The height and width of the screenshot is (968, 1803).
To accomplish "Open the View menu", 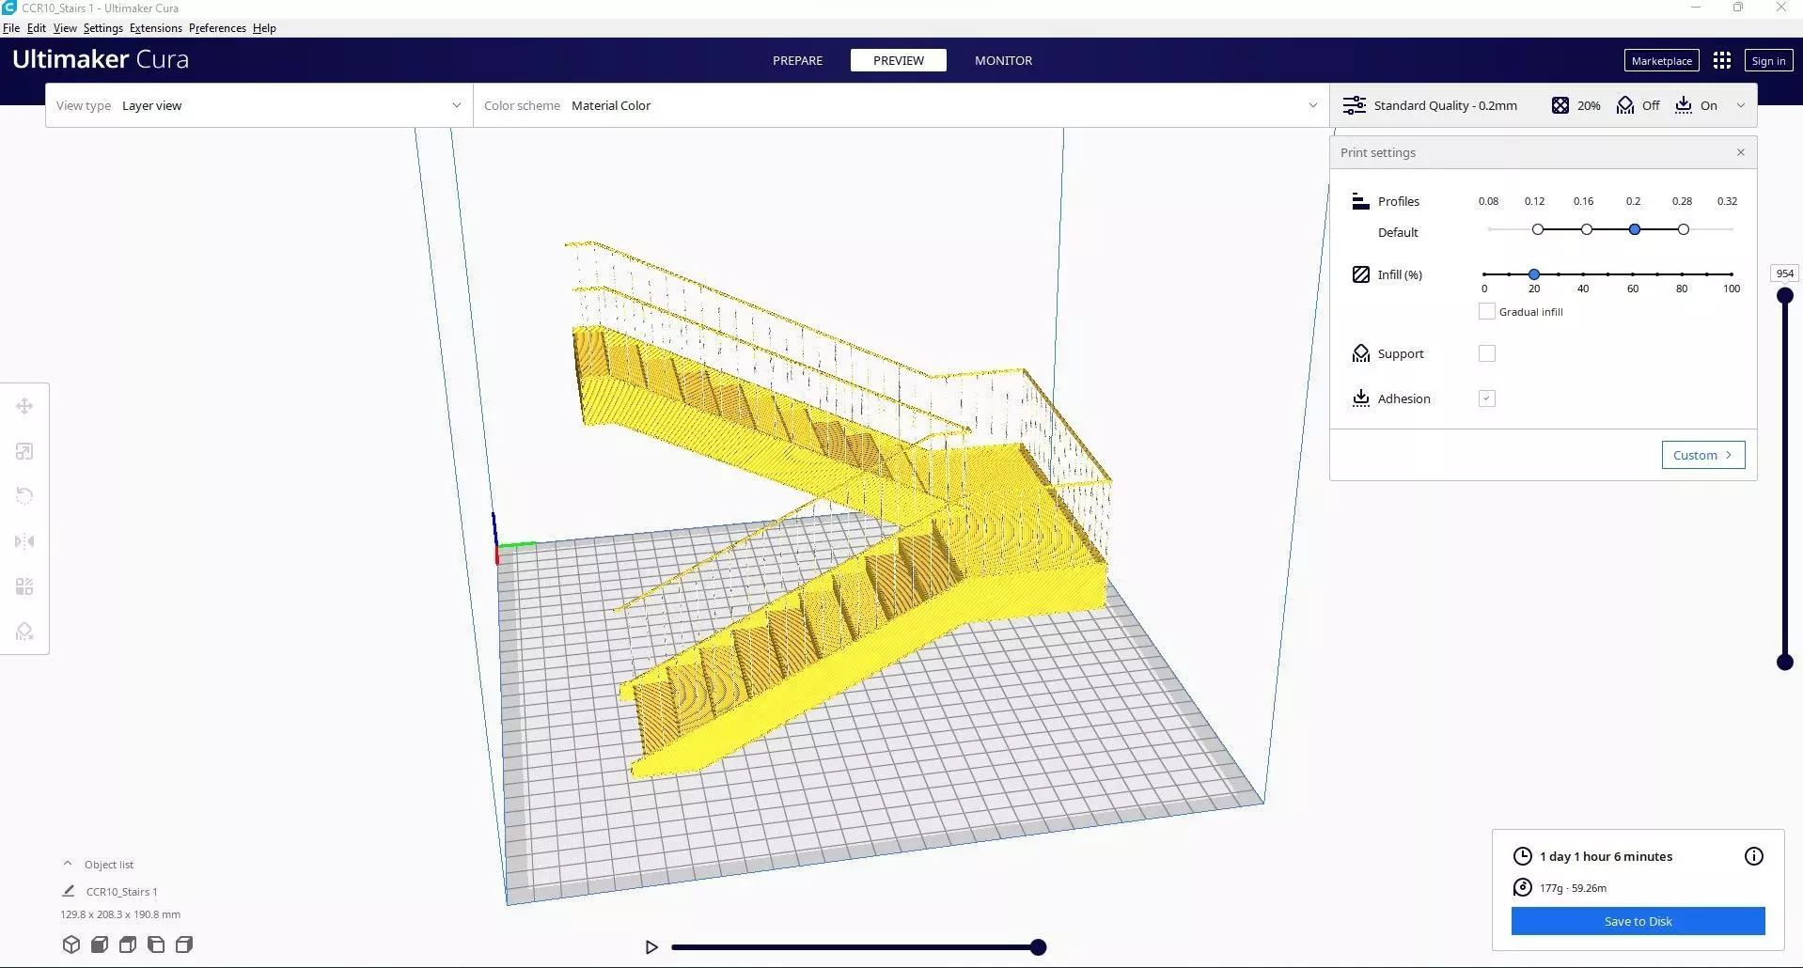I will 65,28.
